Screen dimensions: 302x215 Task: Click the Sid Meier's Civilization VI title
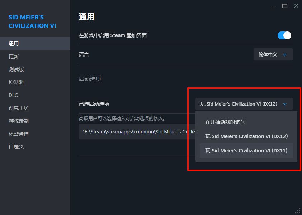pyautogui.click(x=32, y=21)
